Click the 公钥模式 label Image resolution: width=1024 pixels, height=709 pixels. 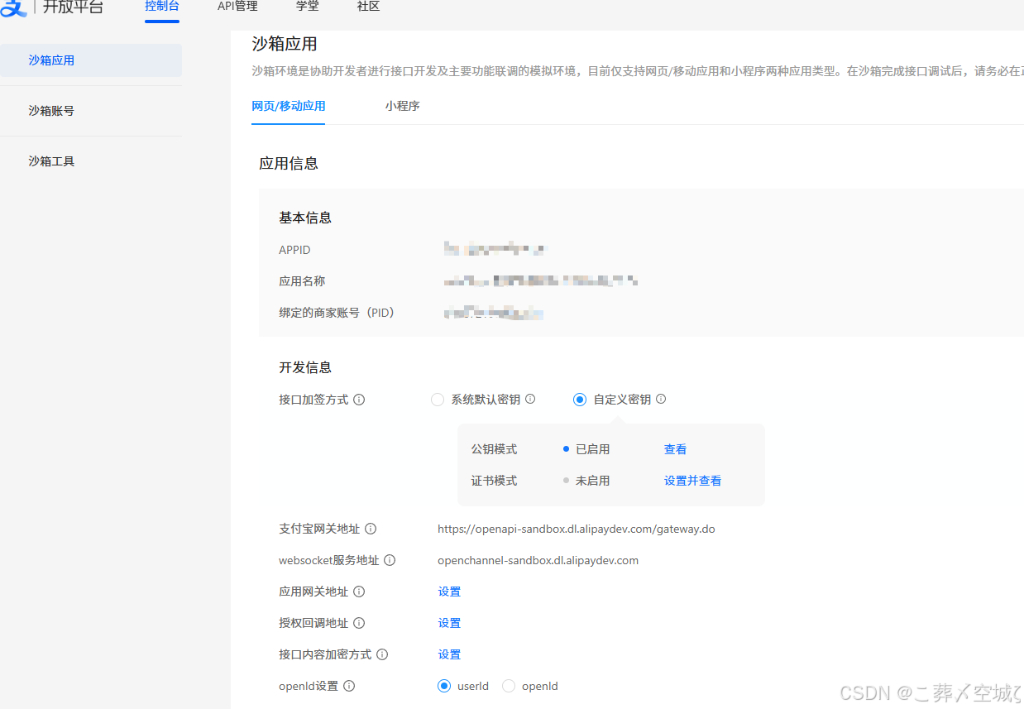(x=494, y=449)
